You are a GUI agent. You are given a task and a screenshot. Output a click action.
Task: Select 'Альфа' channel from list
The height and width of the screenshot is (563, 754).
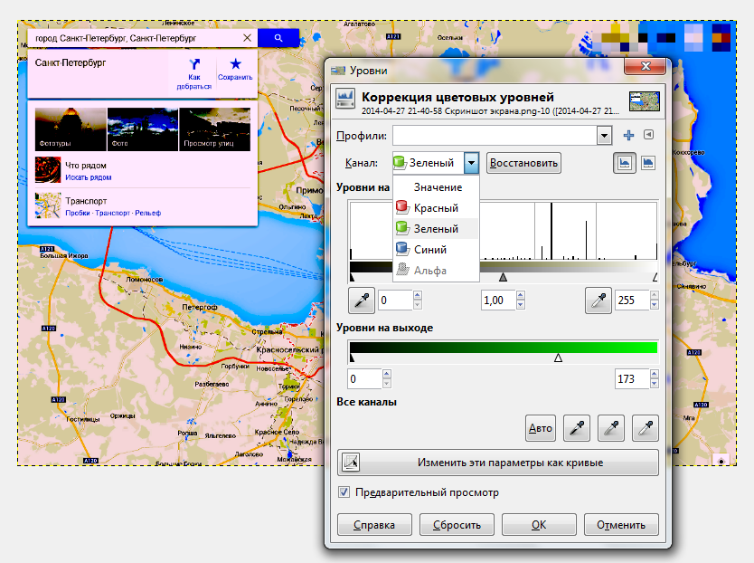tap(436, 270)
